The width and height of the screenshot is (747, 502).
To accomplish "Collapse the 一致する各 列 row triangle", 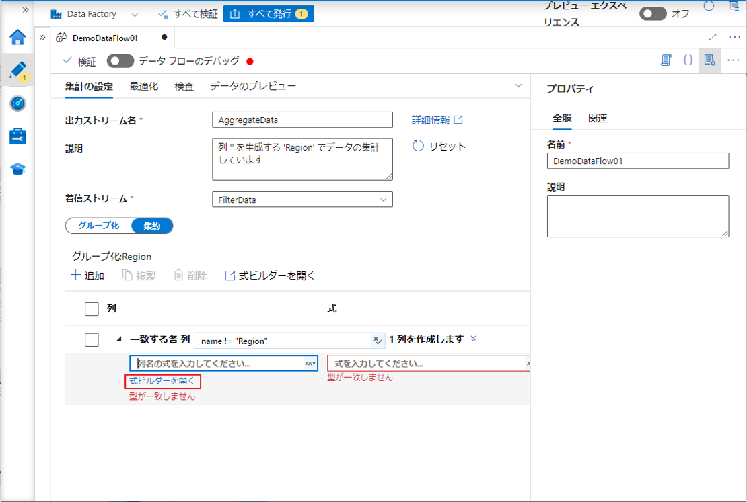I will [x=119, y=339].
